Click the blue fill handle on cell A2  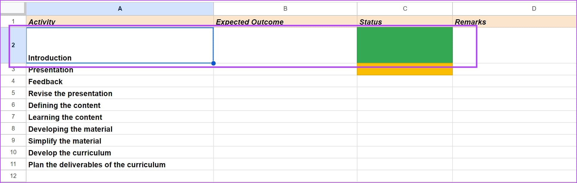[x=213, y=63]
